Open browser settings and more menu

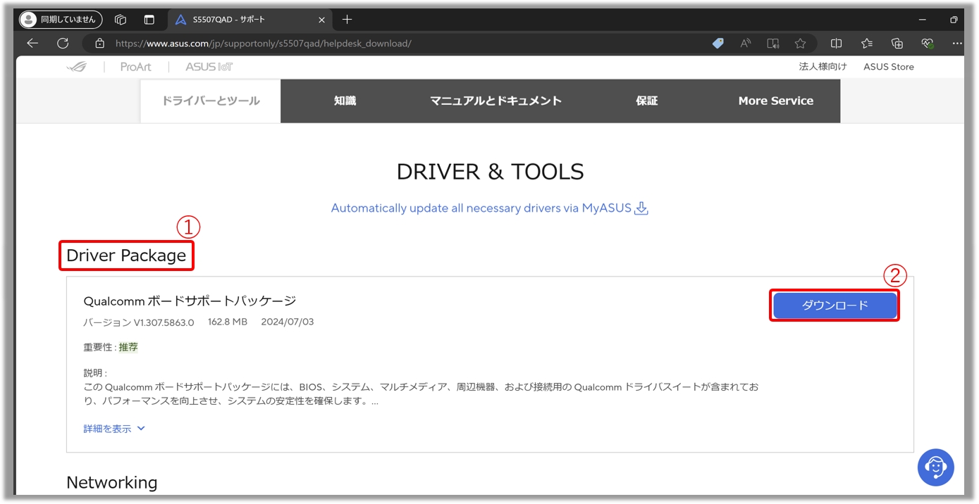957,44
